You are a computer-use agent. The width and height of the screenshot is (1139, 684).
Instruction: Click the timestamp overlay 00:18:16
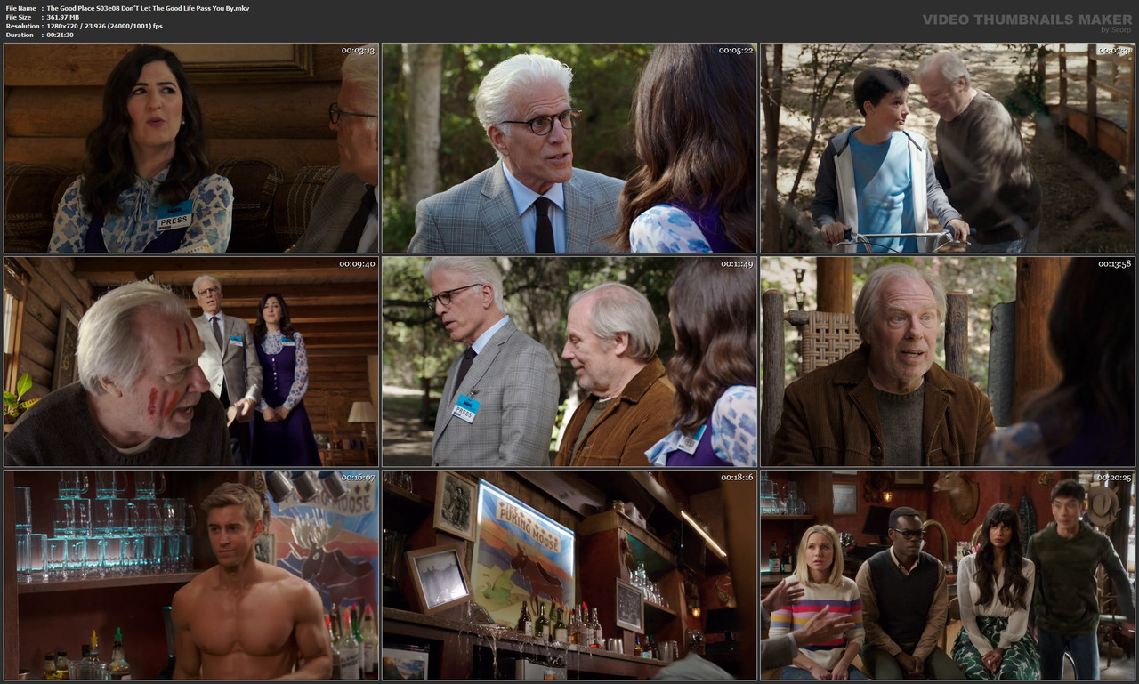coord(735,475)
